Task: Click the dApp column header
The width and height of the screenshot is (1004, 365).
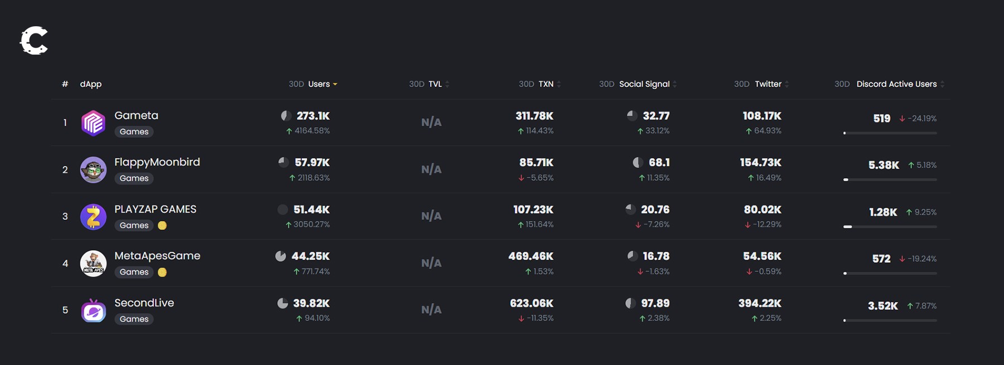Action: pos(90,84)
